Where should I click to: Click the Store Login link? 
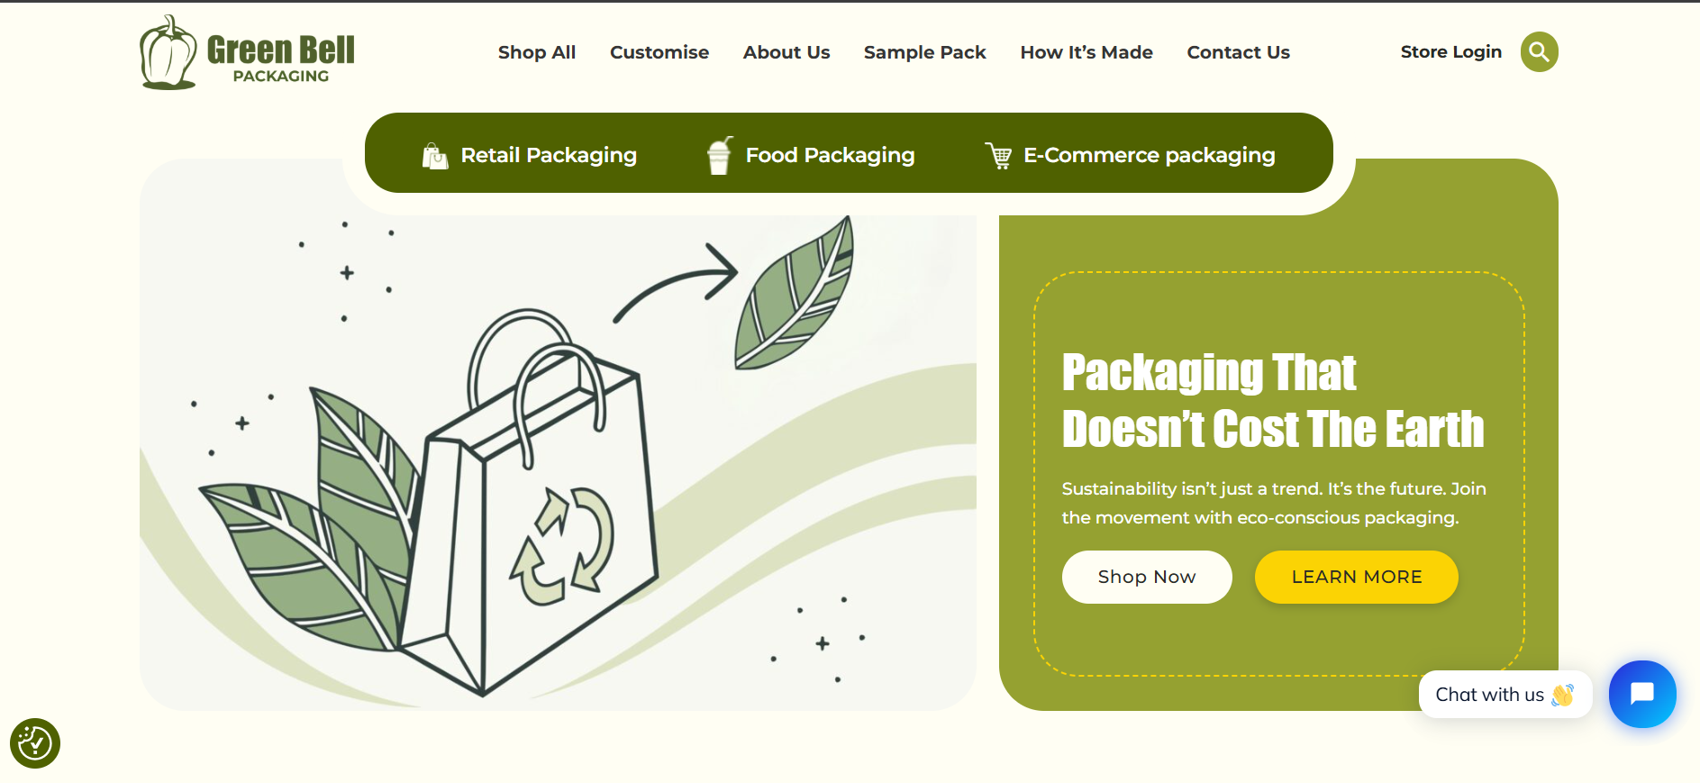click(x=1451, y=52)
